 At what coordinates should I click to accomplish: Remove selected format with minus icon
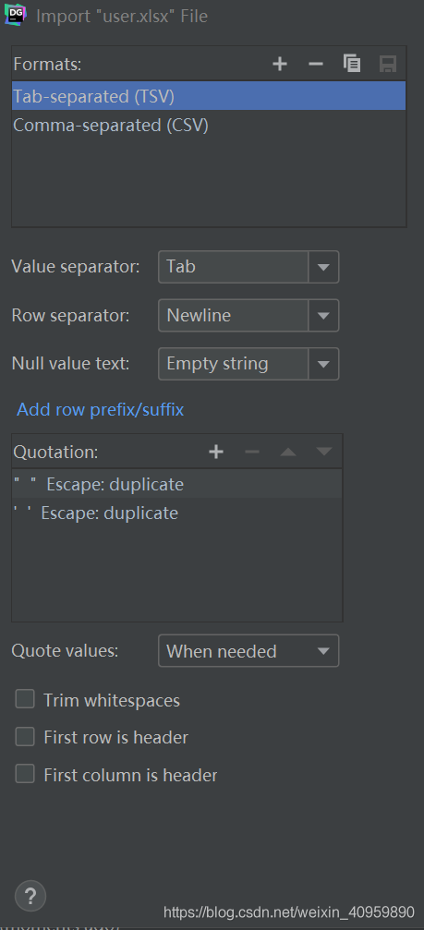pyautogui.click(x=316, y=64)
